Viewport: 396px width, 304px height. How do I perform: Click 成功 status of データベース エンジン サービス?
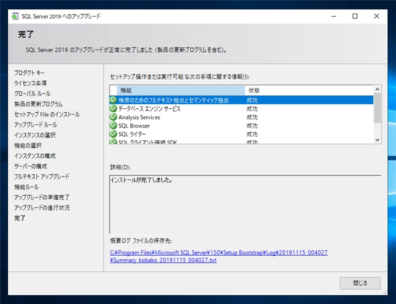252,109
